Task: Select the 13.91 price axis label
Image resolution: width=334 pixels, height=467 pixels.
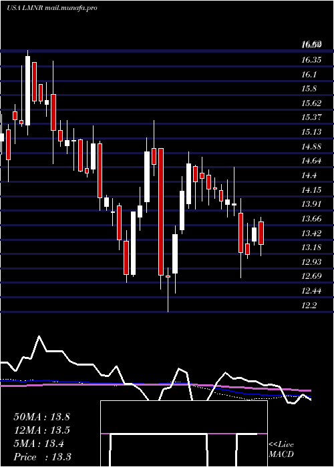Action: coord(312,204)
